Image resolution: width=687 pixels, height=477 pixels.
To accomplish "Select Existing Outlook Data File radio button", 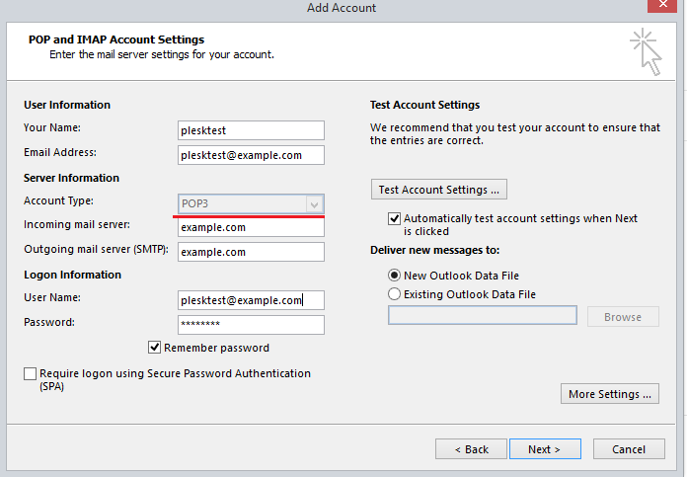I will click(x=395, y=294).
